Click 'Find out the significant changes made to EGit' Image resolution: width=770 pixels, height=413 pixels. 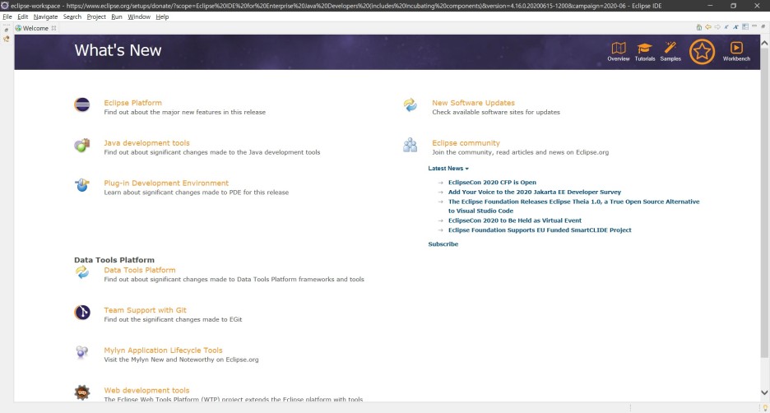click(x=173, y=319)
